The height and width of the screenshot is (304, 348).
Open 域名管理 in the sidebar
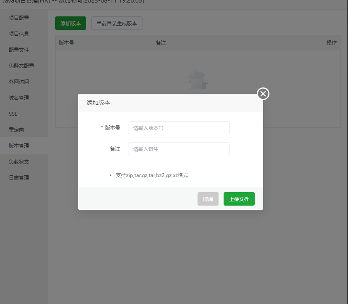point(19,98)
